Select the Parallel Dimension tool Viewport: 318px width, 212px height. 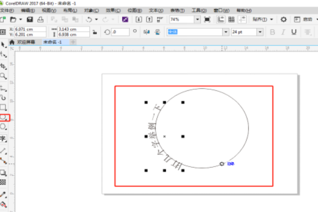pos(3,151)
